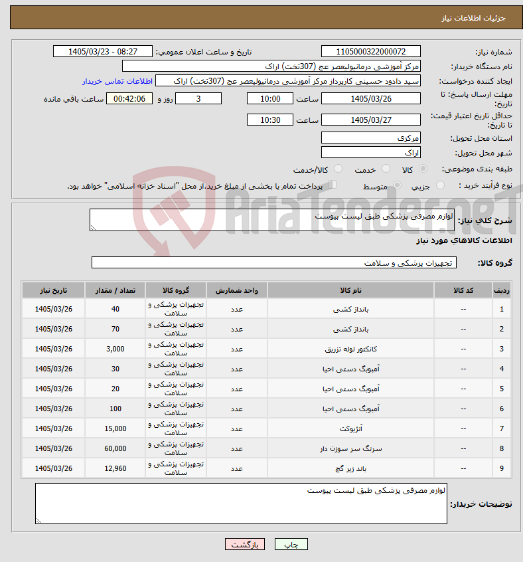523x562 pixels.
Task: Toggle the Islamic treasury payment checkbox
Action: (x=333, y=185)
